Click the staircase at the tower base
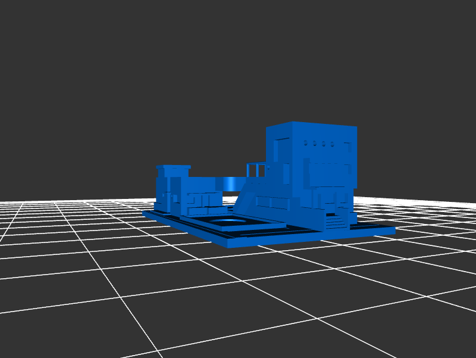The width and height of the screenshot is (476, 358). click(x=336, y=221)
